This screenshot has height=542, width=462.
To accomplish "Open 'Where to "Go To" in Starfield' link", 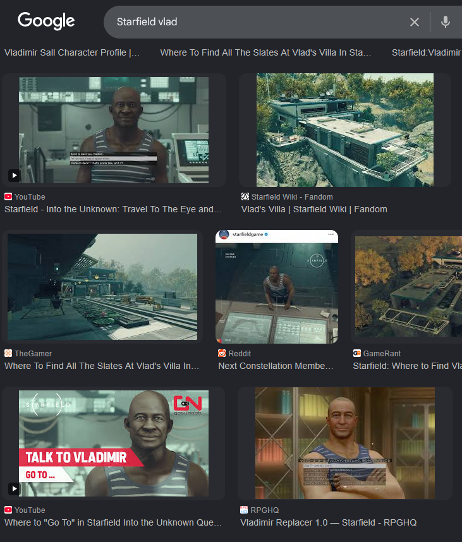I will (113, 522).
